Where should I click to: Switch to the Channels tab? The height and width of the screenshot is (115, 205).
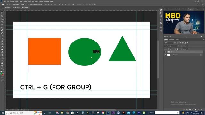pos(172,39)
